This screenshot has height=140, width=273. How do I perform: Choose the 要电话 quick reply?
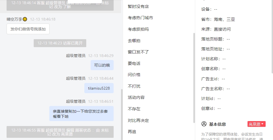tap(134, 63)
